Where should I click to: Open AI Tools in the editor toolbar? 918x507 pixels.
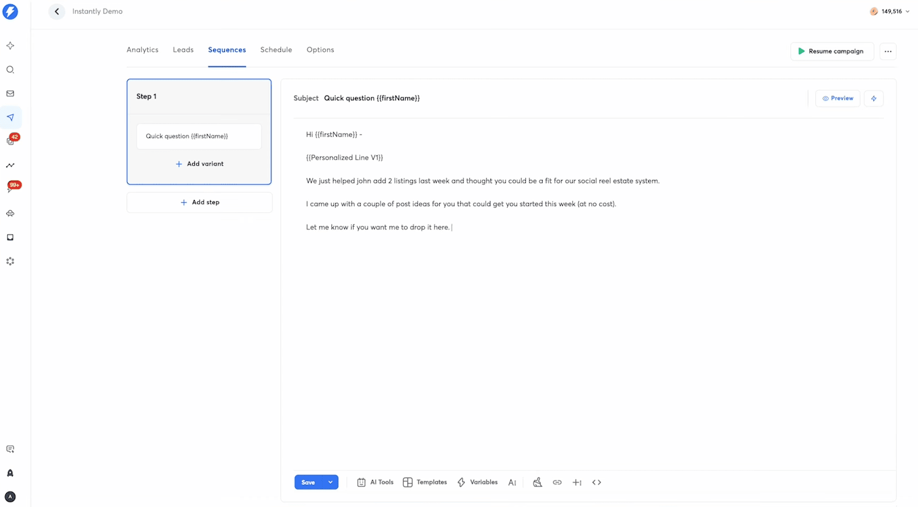point(375,482)
